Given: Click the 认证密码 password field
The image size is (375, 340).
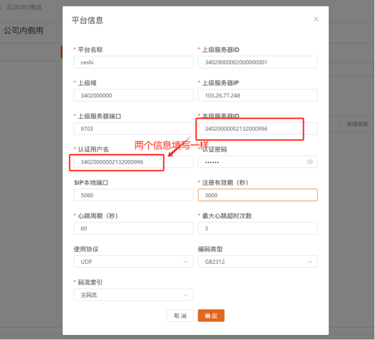Looking at the screenshot, I should (x=258, y=162).
